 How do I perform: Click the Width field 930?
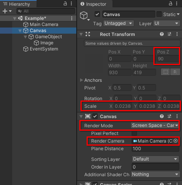(120, 72)
